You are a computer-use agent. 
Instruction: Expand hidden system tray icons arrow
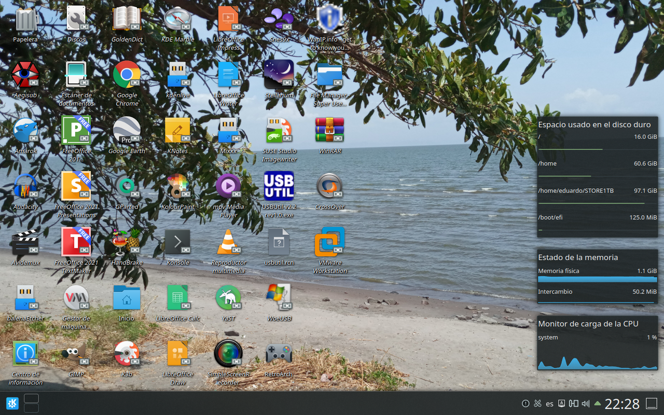click(598, 404)
